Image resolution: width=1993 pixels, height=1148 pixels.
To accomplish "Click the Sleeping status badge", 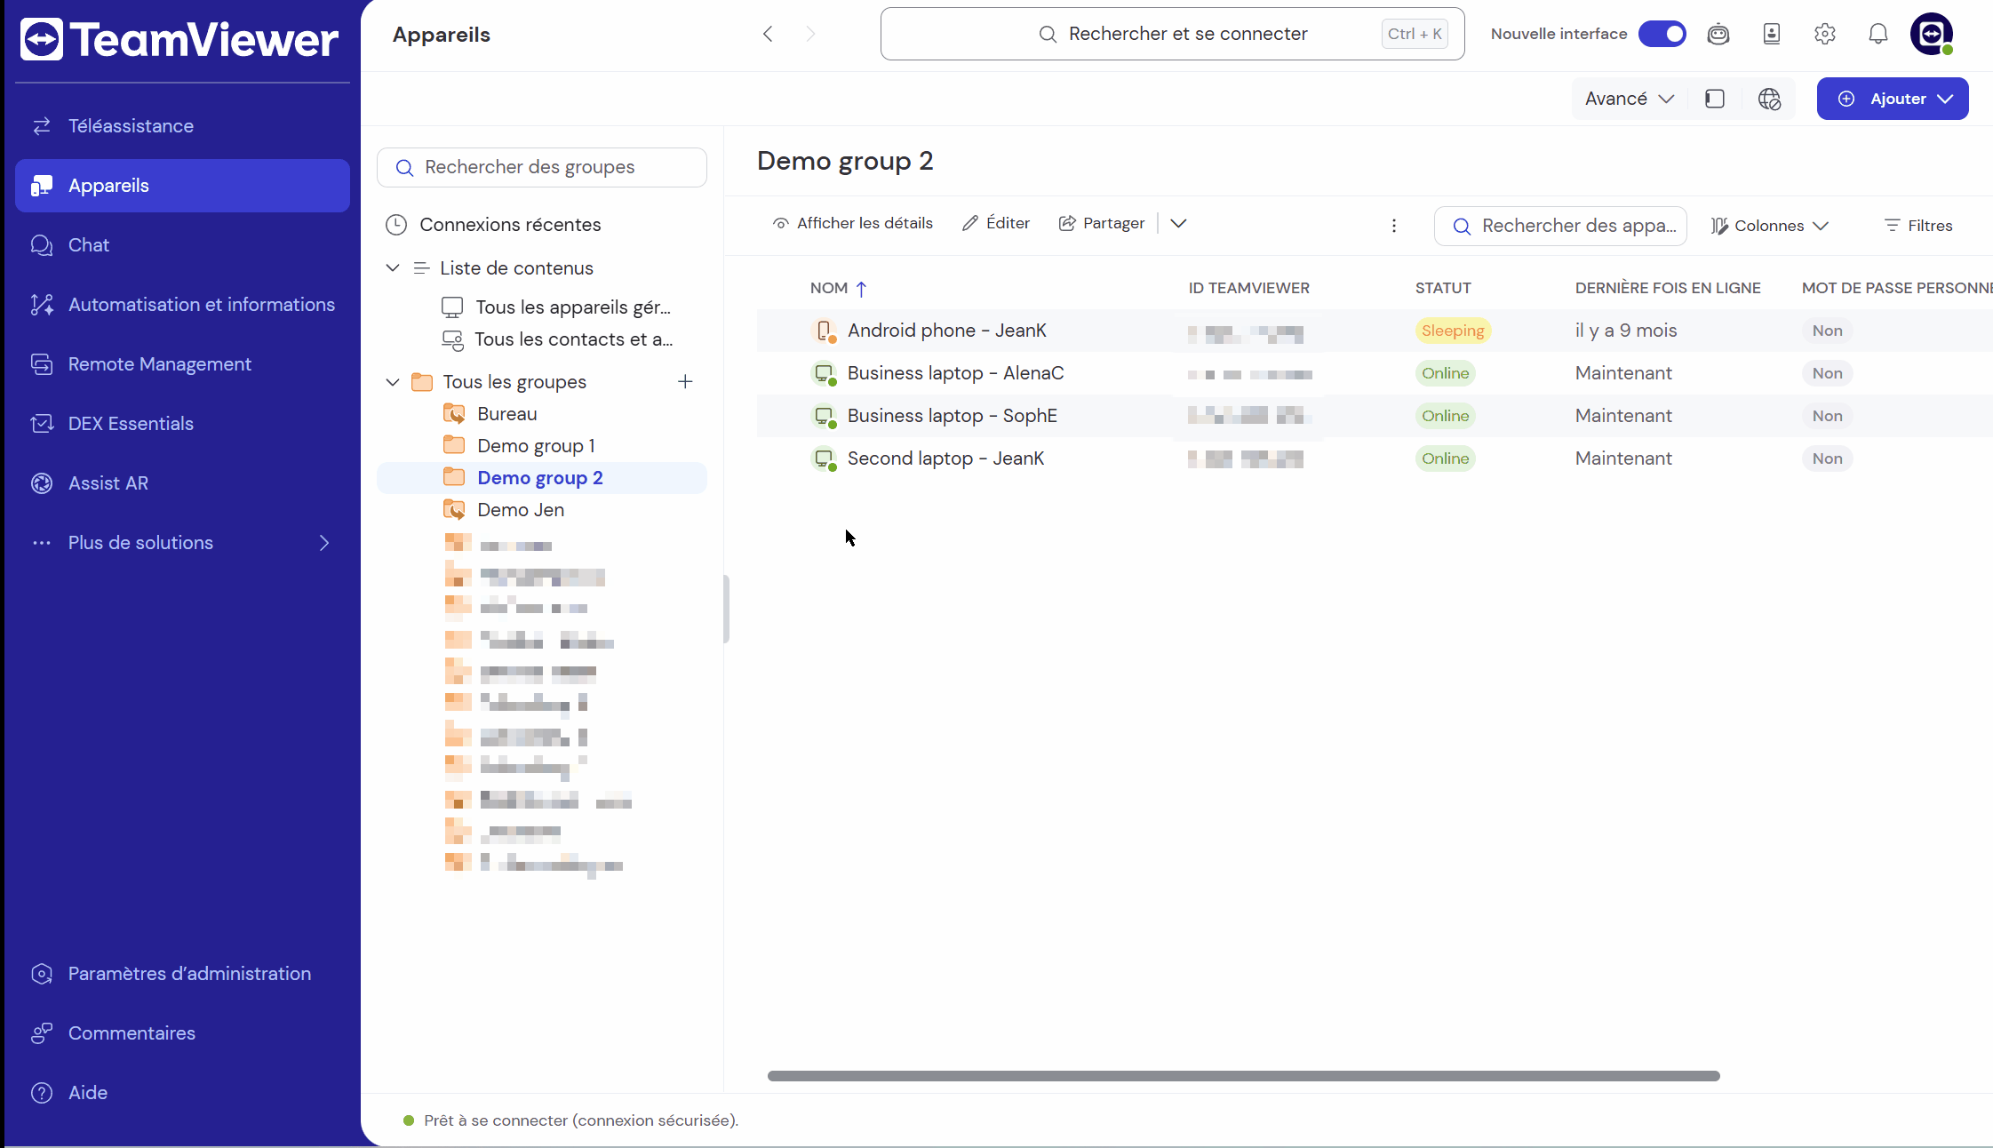I will click(1453, 331).
